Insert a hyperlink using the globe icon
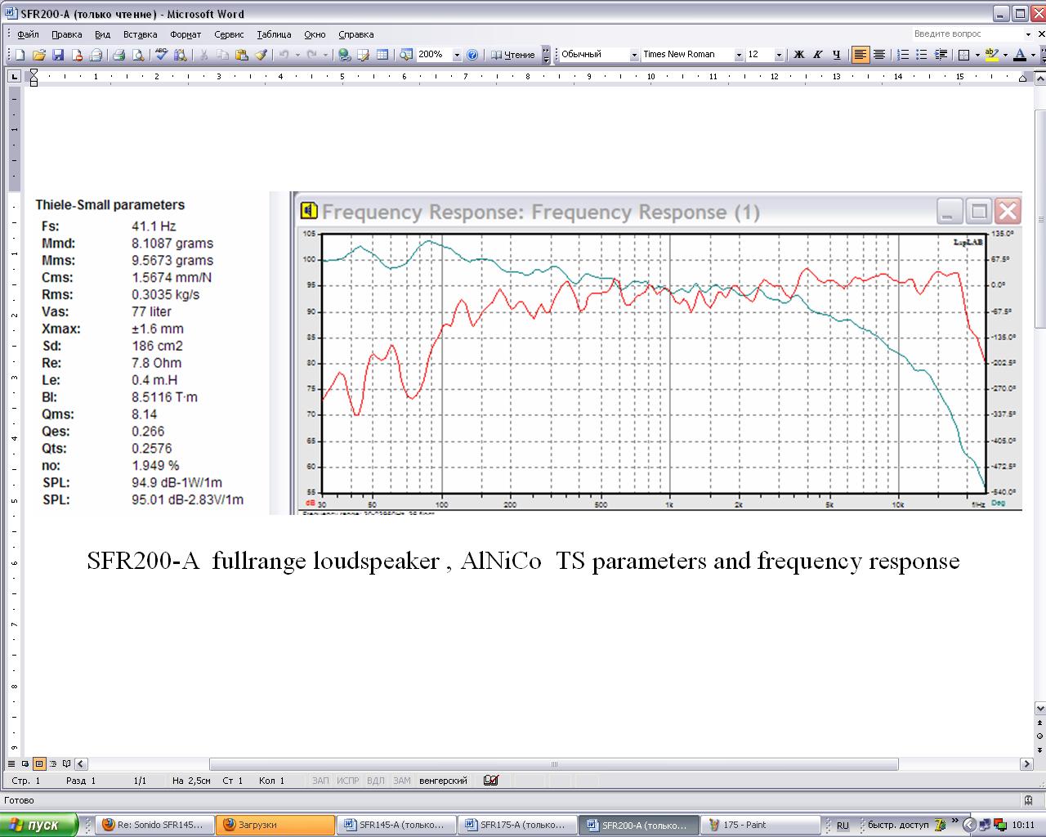Viewport: 1046px width, 837px height. [344, 55]
